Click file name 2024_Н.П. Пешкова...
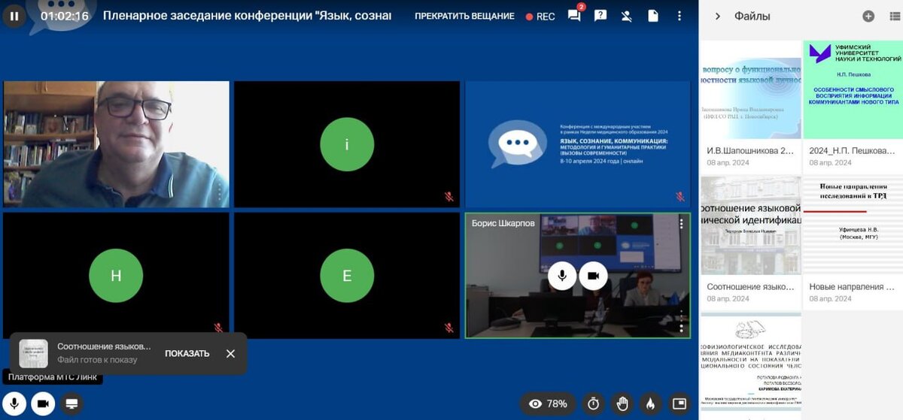903x420 pixels. tap(853, 150)
